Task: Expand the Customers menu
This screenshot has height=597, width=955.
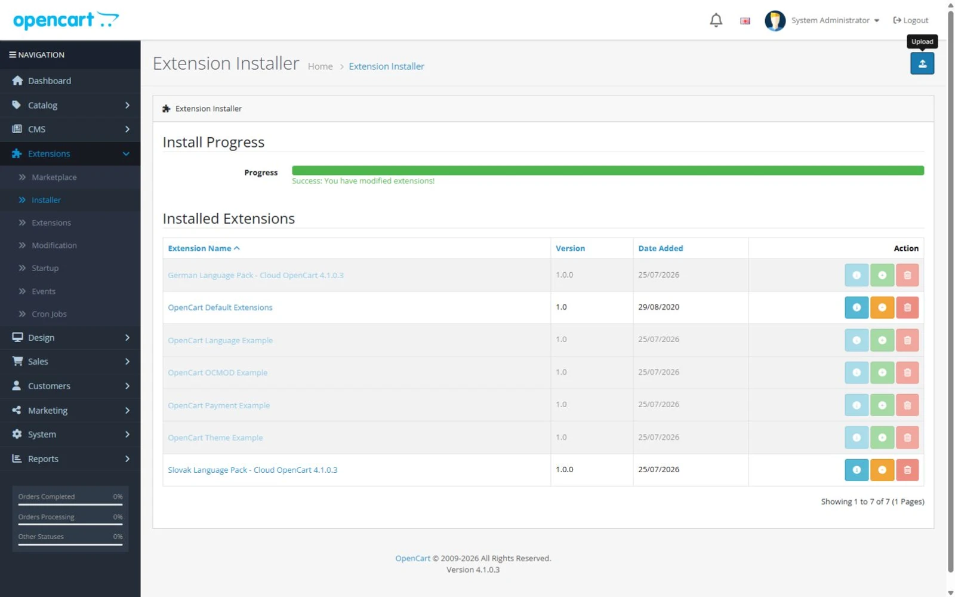Action: 70,386
